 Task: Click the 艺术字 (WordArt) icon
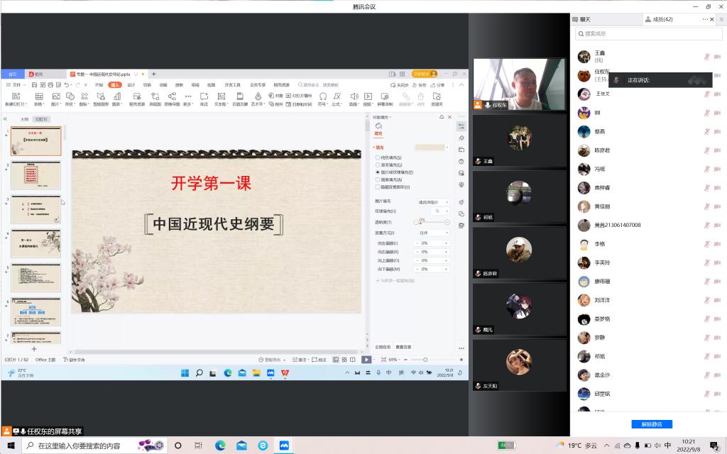[258, 96]
